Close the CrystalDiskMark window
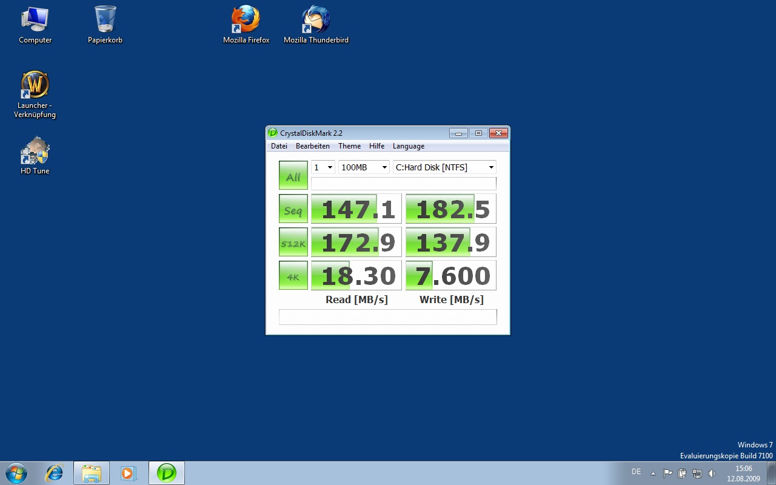 pyautogui.click(x=498, y=133)
